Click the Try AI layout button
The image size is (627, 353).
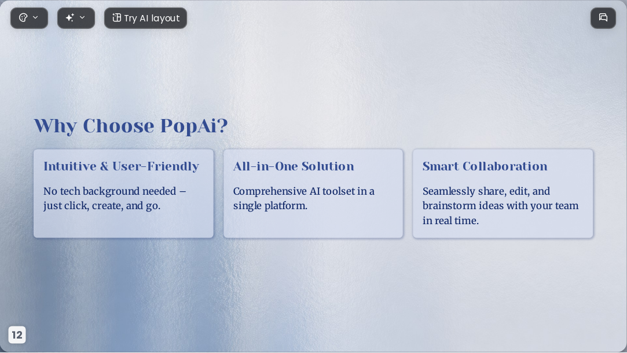click(145, 18)
